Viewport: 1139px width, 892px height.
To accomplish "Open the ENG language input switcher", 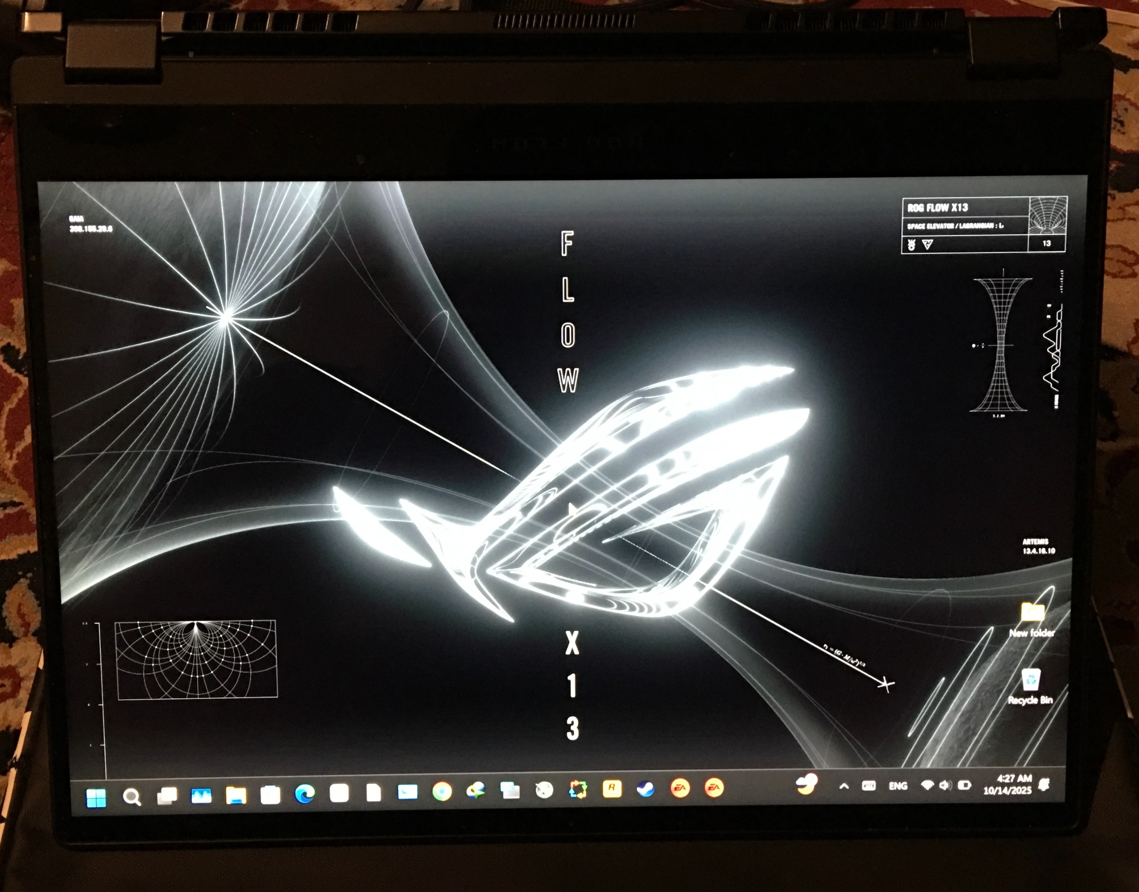I will pyautogui.click(x=897, y=785).
